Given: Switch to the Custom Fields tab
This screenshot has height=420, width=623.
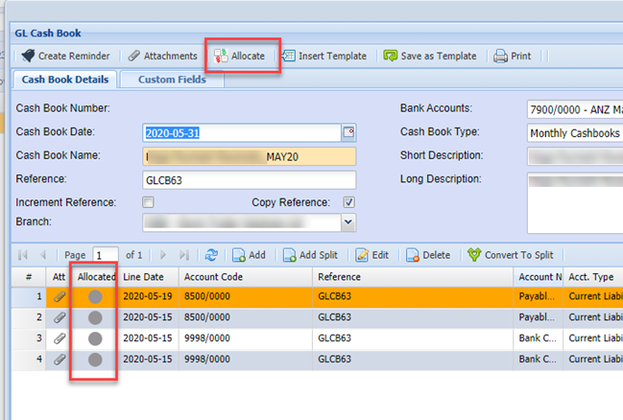Looking at the screenshot, I should (x=172, y=80).
